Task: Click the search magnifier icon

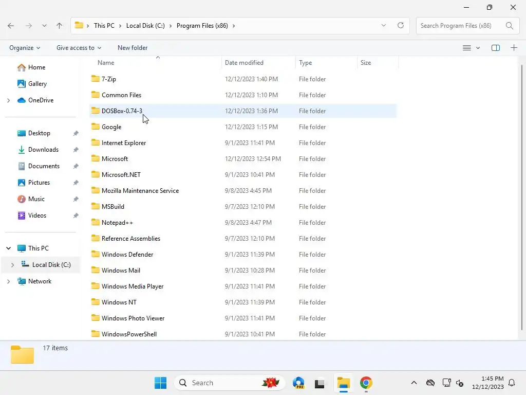Action: pyautogui.click(x=509, y=26)
